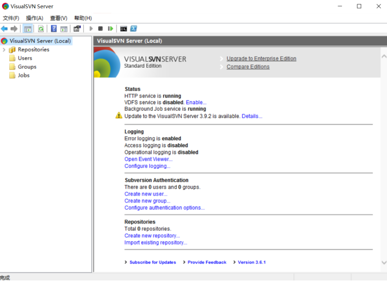Click Create new group... link
The height and width of the screenshot is (281, 387).
[148, 201]
